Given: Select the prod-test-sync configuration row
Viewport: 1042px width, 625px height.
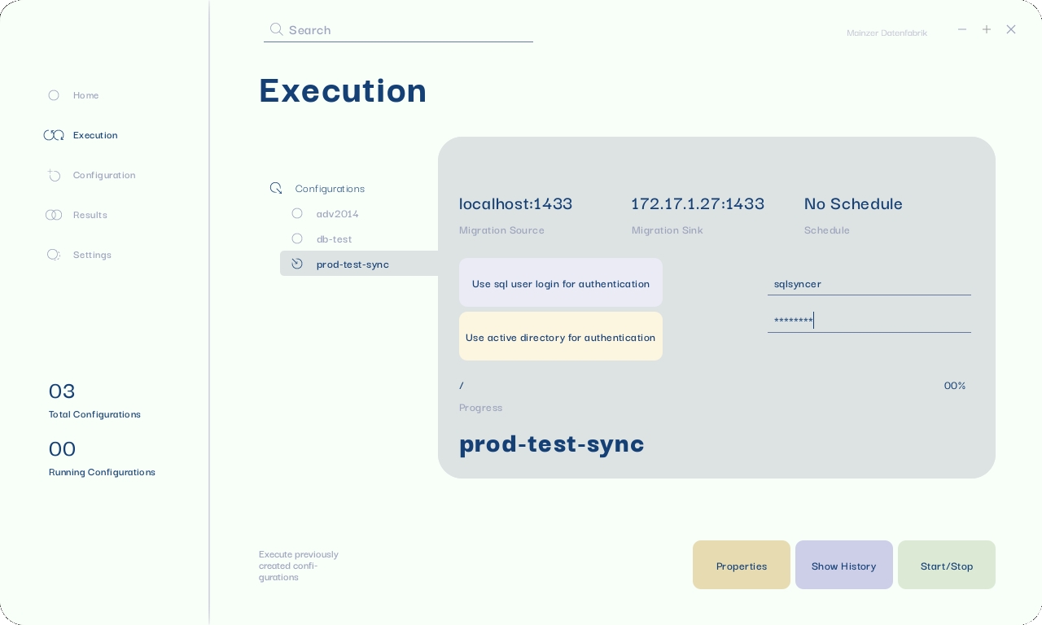Looking at the screenshot, I should [x=359, y=264].
